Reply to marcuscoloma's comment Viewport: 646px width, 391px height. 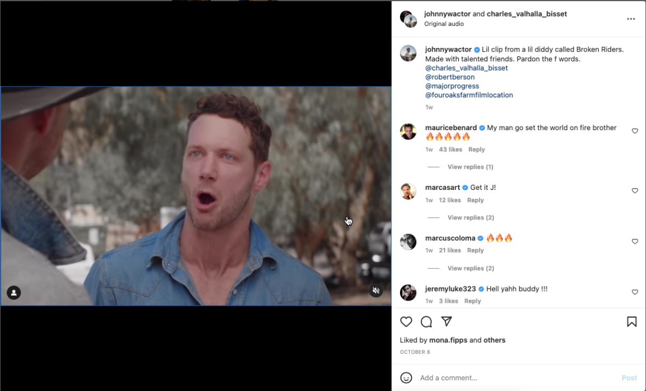pyautogui.click(x=475, y=251)
